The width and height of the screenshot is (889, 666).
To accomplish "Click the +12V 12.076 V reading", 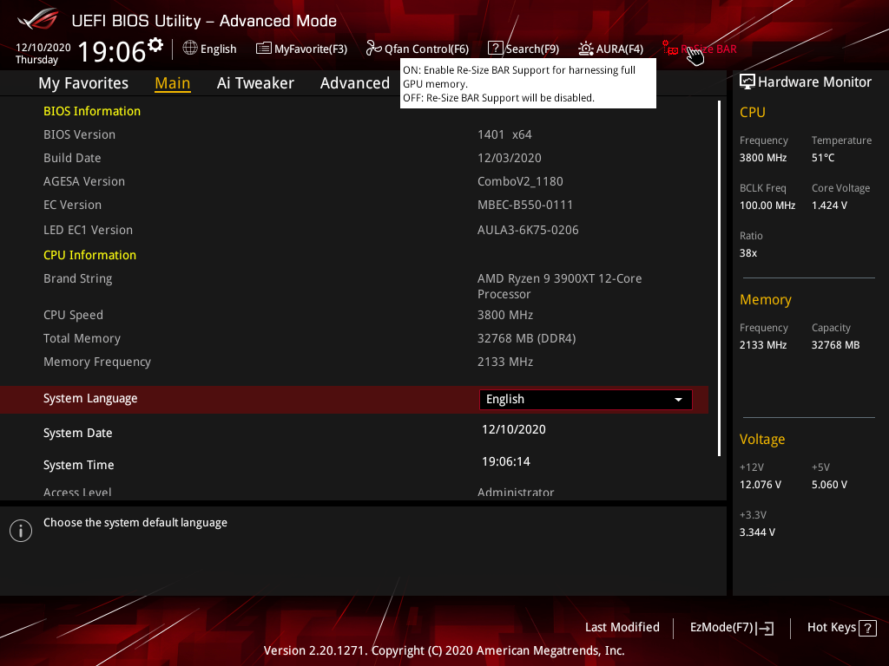I will tap(760, 485).
